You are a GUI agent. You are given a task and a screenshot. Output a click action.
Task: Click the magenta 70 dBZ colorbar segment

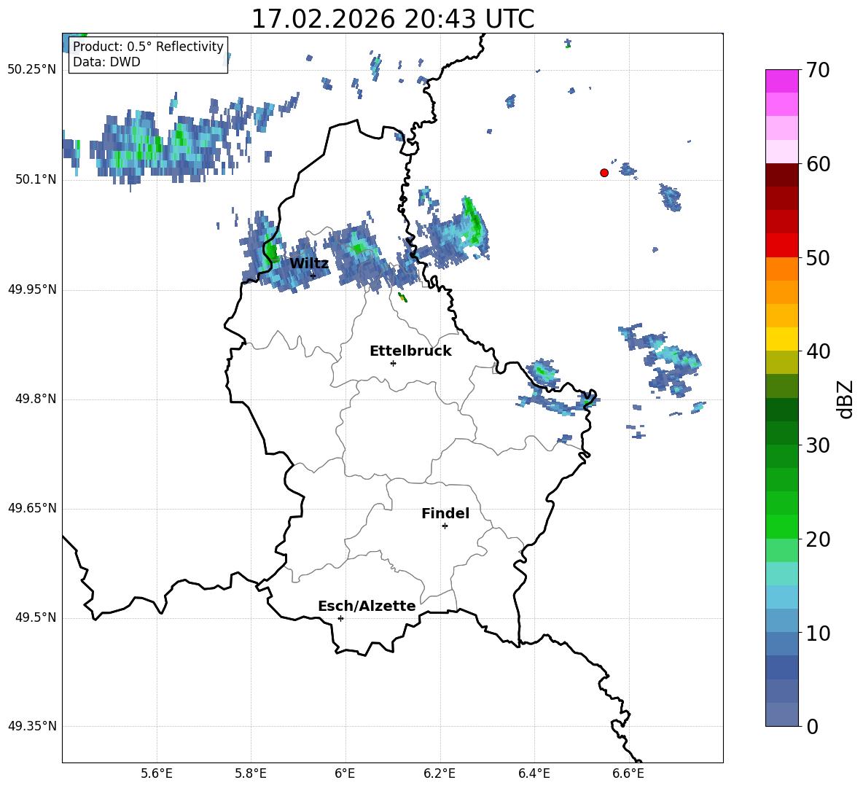781,81
